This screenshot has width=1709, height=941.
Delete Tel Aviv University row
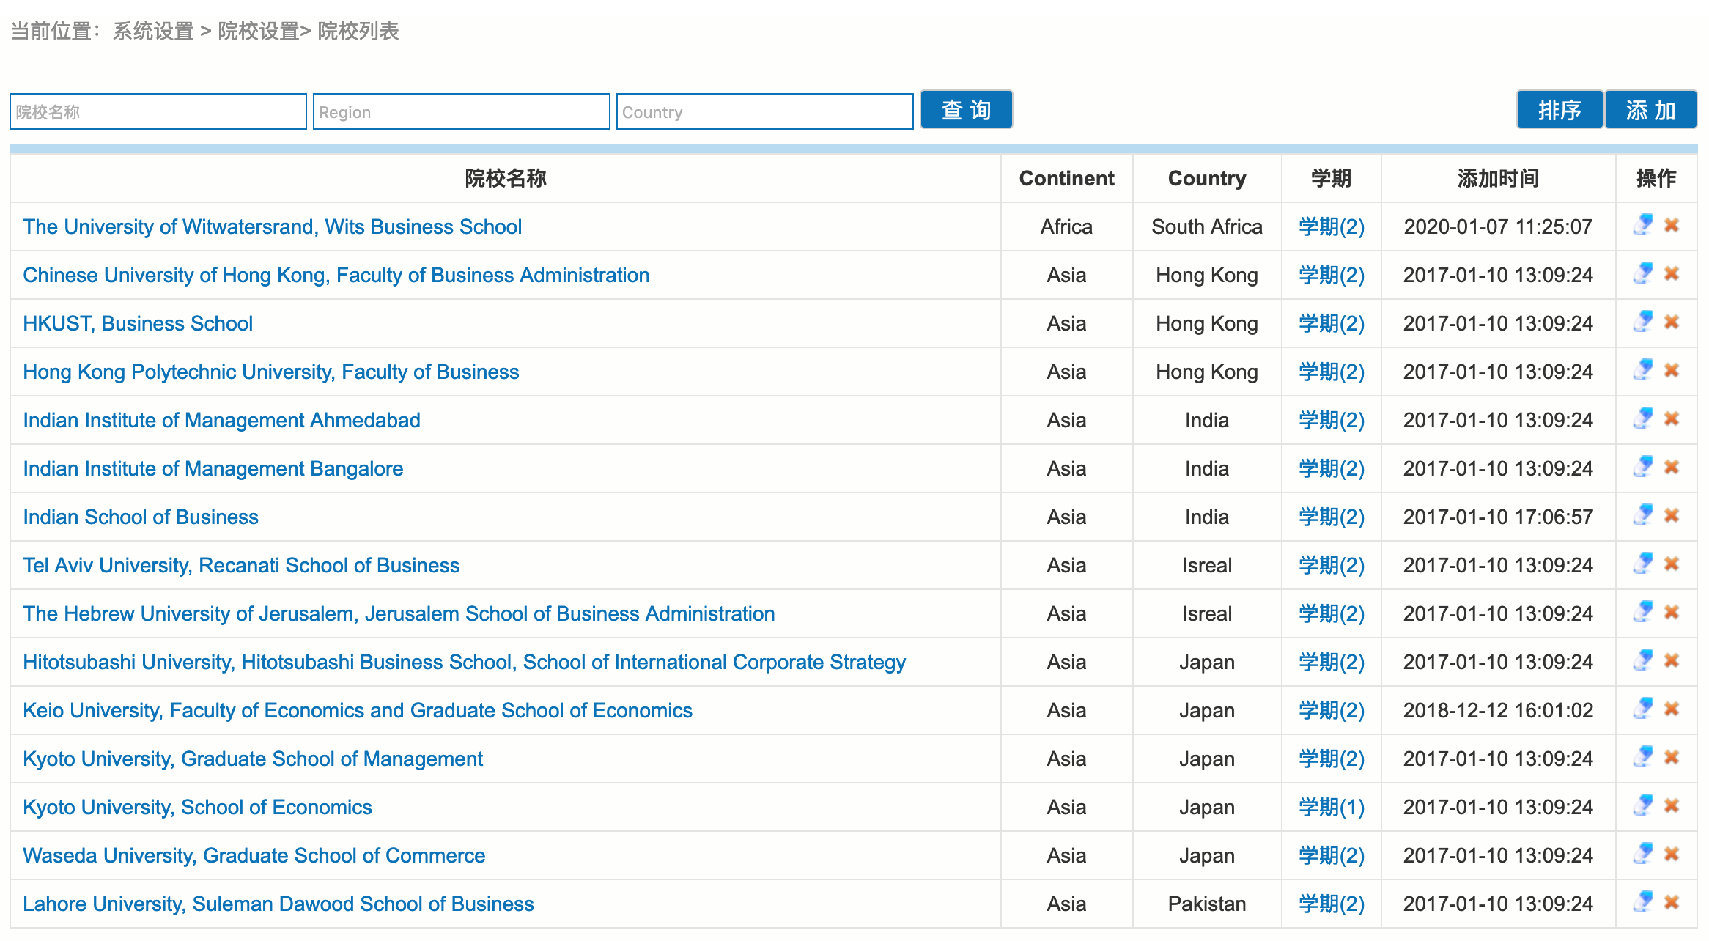pos(1672,564)
